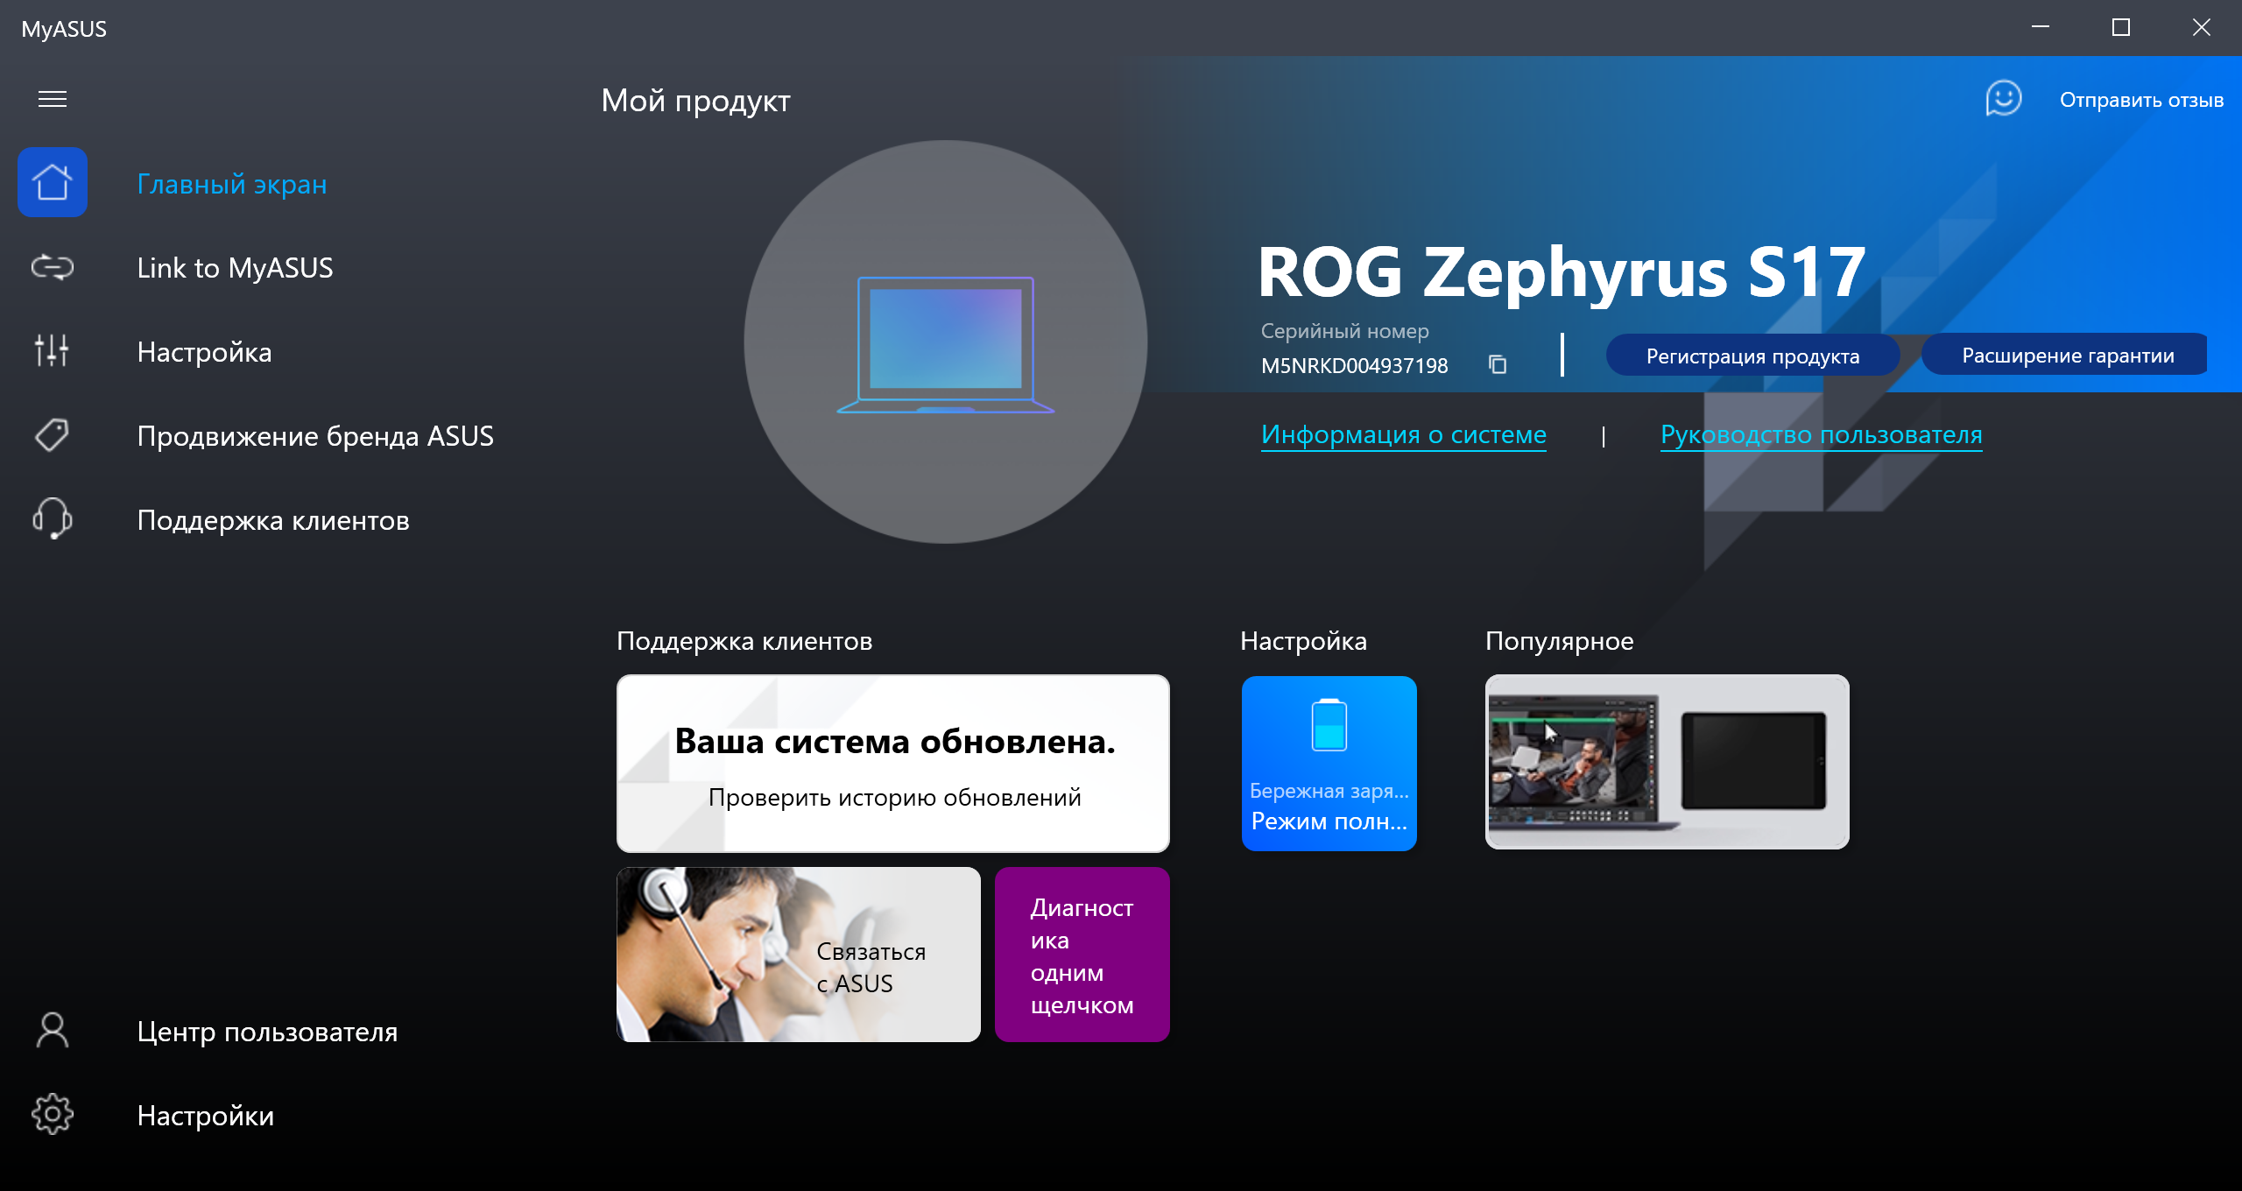The height and width of the screenshot is (1191, 2242).
Task: Copy serial number with copy icon
Action: click(1498, 364)
